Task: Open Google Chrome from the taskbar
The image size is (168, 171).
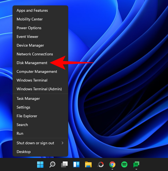Action: point(112,164)
